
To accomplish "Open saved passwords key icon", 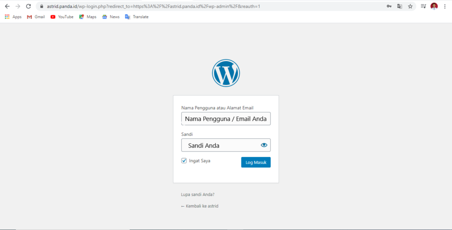I will [389, 6].
